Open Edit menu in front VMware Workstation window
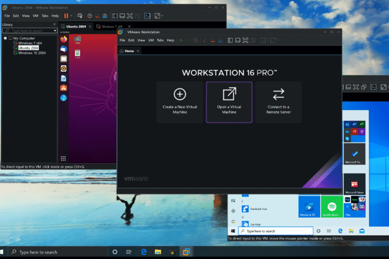Image resolution: width=389 pixels, height=259 pixels. (x=131, y=40)
